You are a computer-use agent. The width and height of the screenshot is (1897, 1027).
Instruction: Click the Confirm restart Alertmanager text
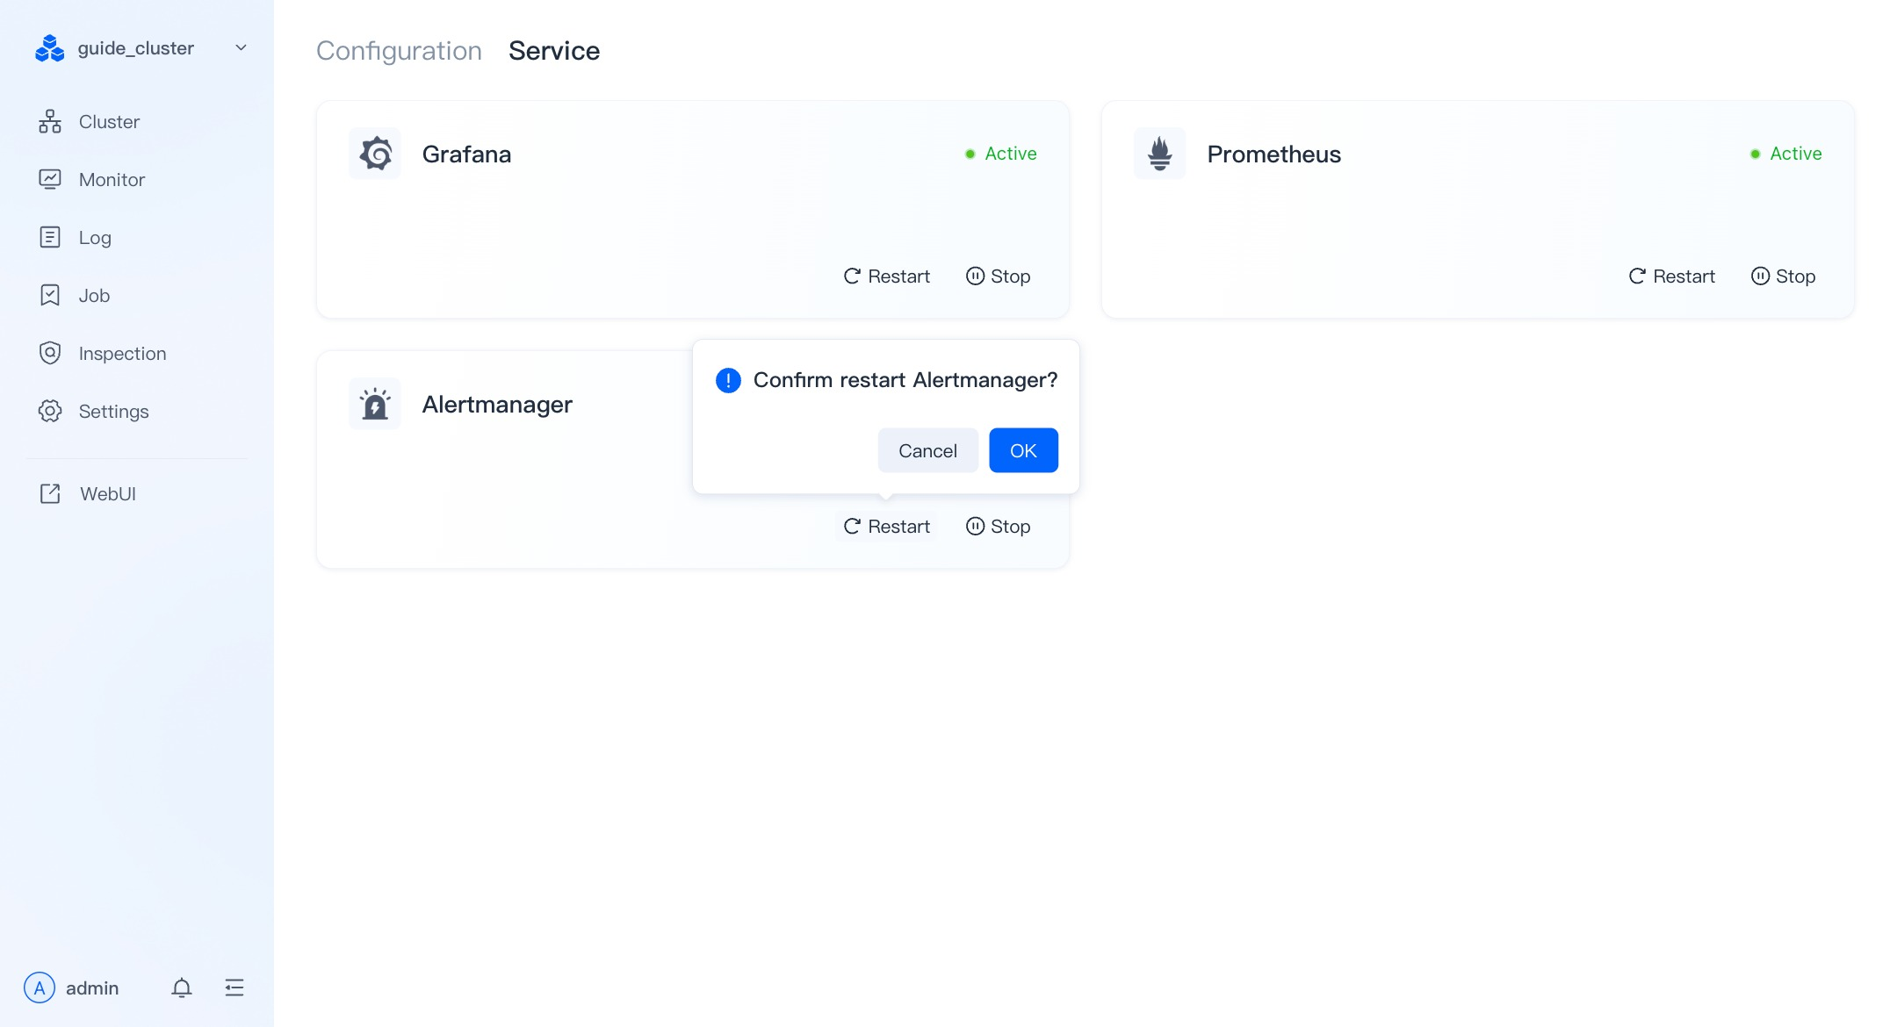coord(905,380)
